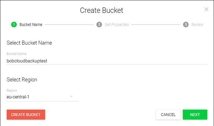This screenshot has width=214, height=126.
Task: Click the small Region field label
Action: (x=12, y=91)
